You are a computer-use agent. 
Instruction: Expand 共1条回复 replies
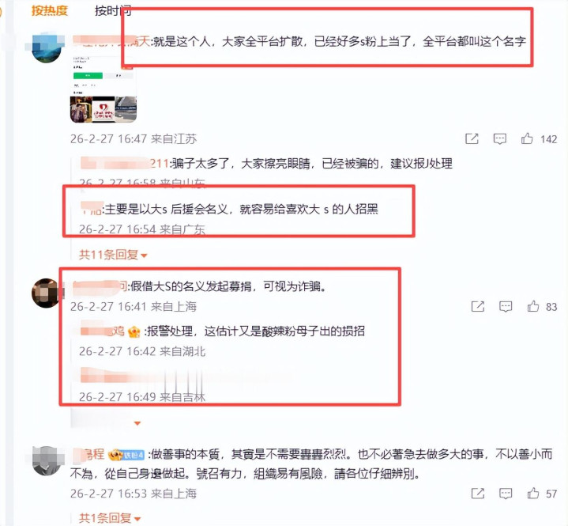pos(110,518)
